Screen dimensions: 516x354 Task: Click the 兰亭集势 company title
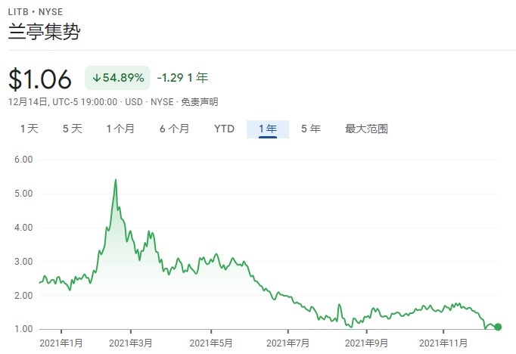(x=44, y=32)
